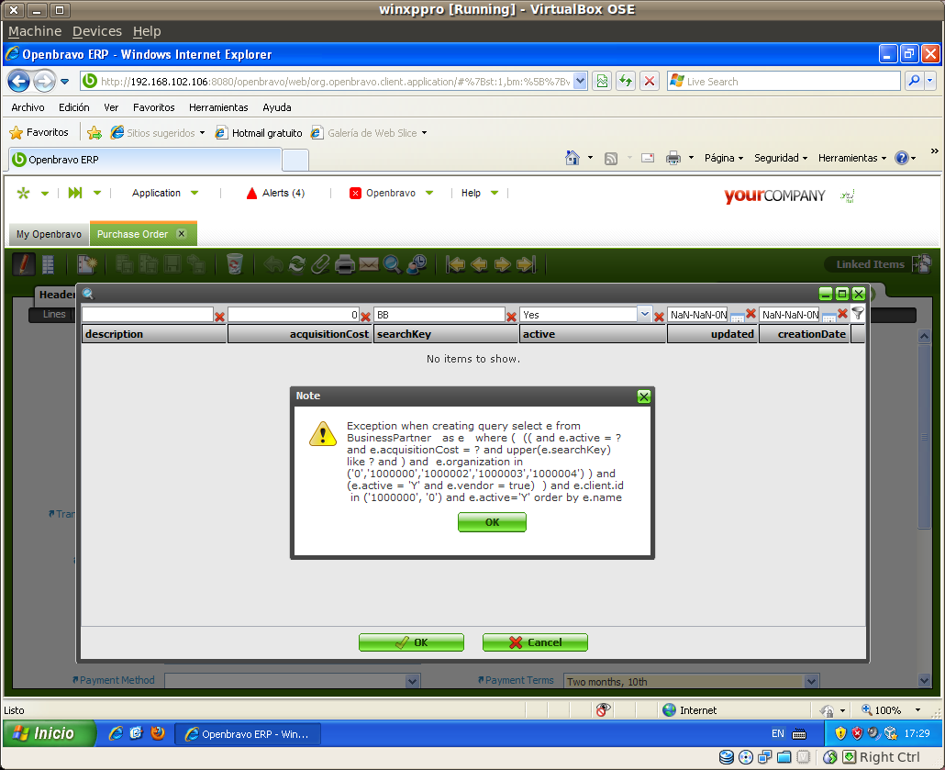Expand the dropdown arrow beside the asterisk icon
Screen dimensions: 945x770
pos(45,194)
